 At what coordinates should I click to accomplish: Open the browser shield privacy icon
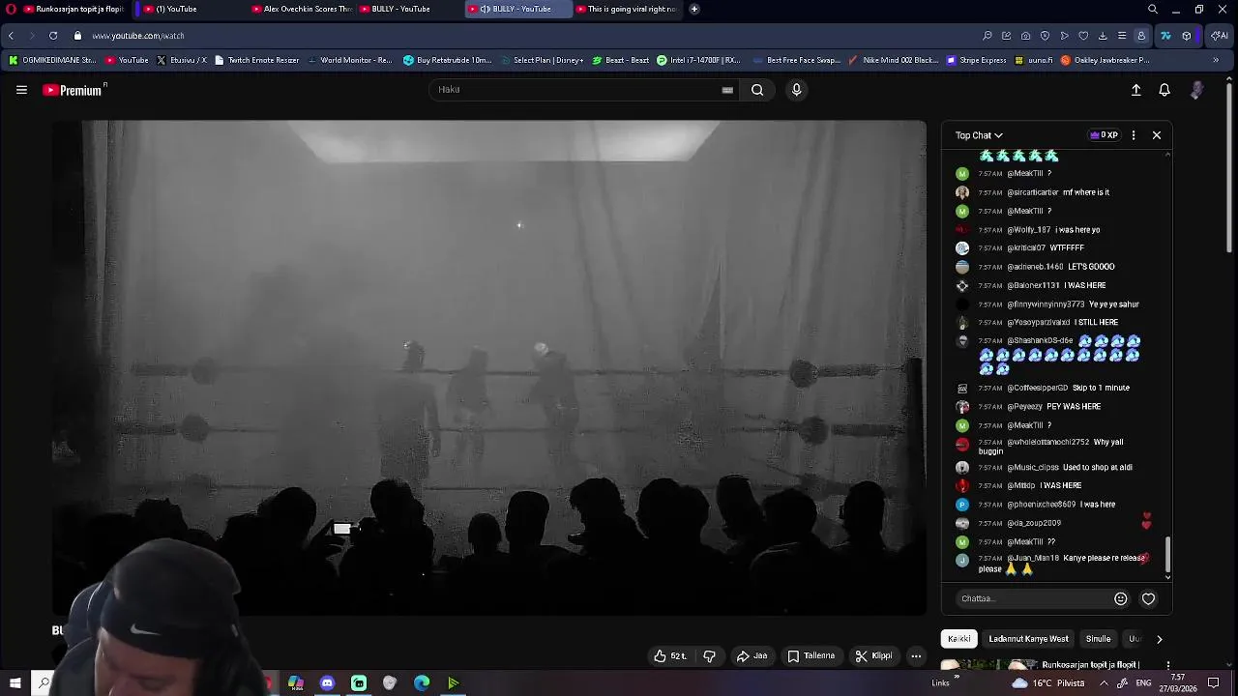pyautogui.click(x=1045, y=36)
